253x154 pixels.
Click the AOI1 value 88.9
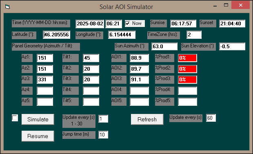[x=139, y=58]
